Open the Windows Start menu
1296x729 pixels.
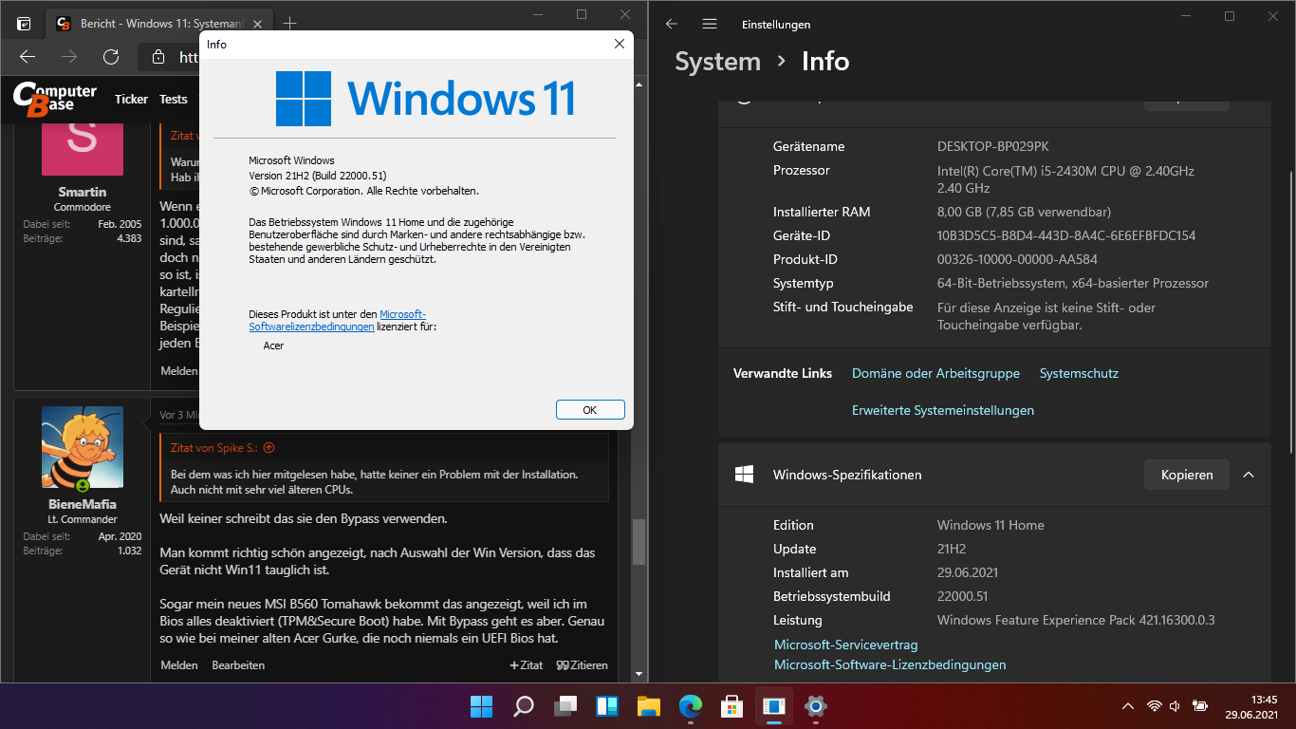pos(481,706)
